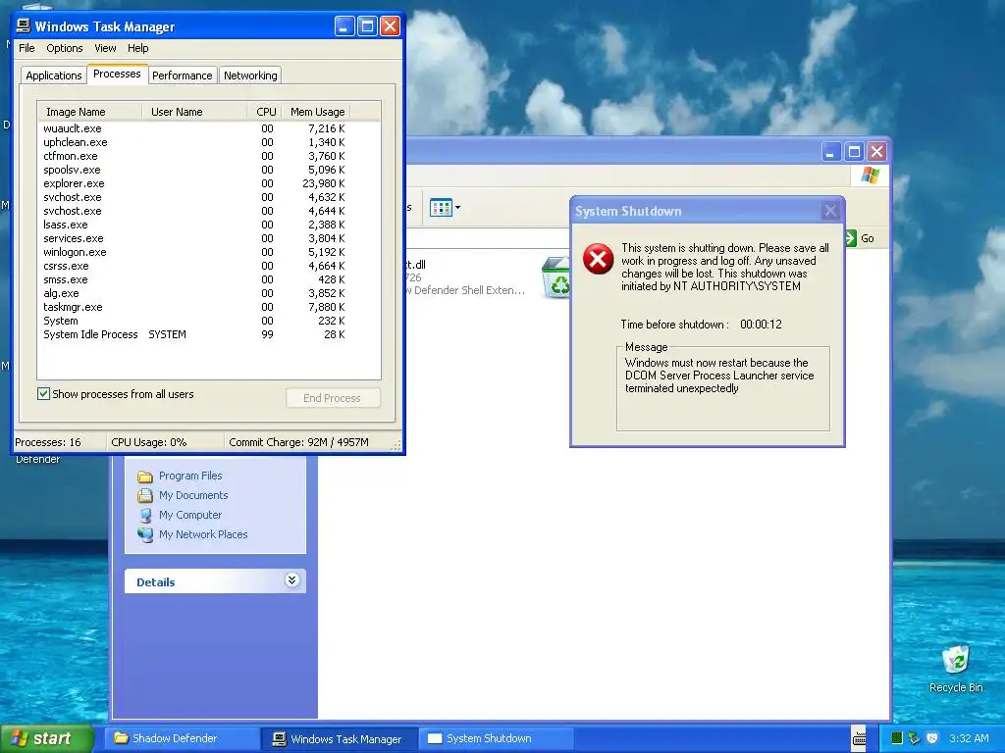Close the Windows Task Manager window

390,26
